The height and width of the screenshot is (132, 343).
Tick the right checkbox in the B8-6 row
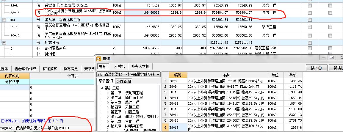[330, 5]
